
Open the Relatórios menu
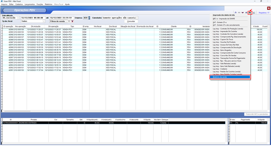point(48,4)
